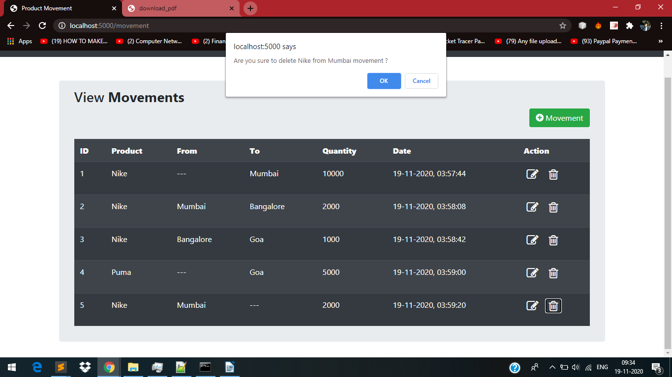Open the Paypal Paymen bookmark
The height and width of the screenshot is (377, 672).
604,41
